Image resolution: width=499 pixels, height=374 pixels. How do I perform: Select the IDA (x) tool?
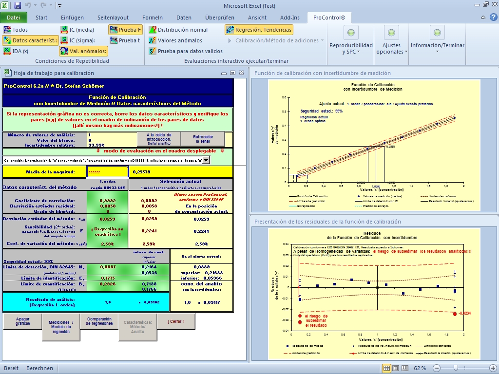pos(16,51)
